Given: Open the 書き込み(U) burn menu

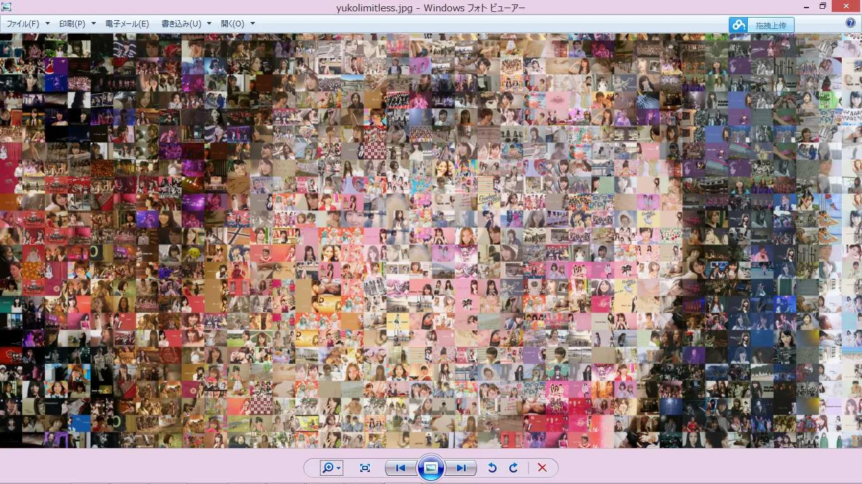Looking at the screenshot, I should click(x=186, y=24).
